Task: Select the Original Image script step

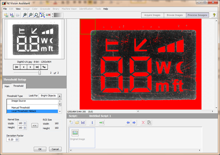Action: [x=82, y=138]
